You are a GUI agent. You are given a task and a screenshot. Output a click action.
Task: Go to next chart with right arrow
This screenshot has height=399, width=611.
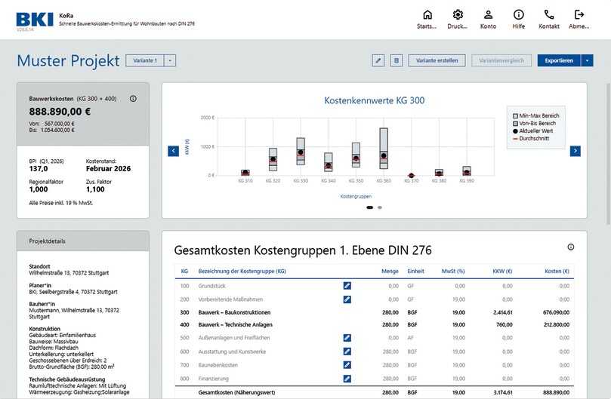[576, 151]
